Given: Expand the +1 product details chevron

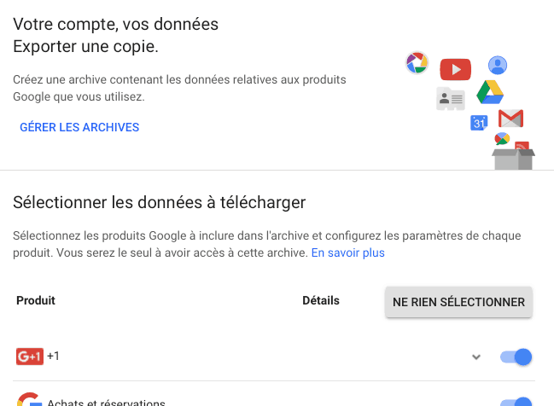Looking at the screenshot, I should (x=476, y=357).
